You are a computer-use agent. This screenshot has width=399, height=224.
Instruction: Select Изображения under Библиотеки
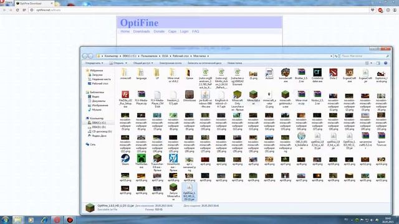click(100, 105)
